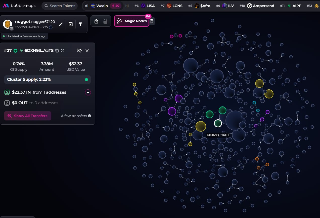The image size is (320, 218).
Task: Open address 6DXN93...YaTS in external explorer
Action: point(63,51)
